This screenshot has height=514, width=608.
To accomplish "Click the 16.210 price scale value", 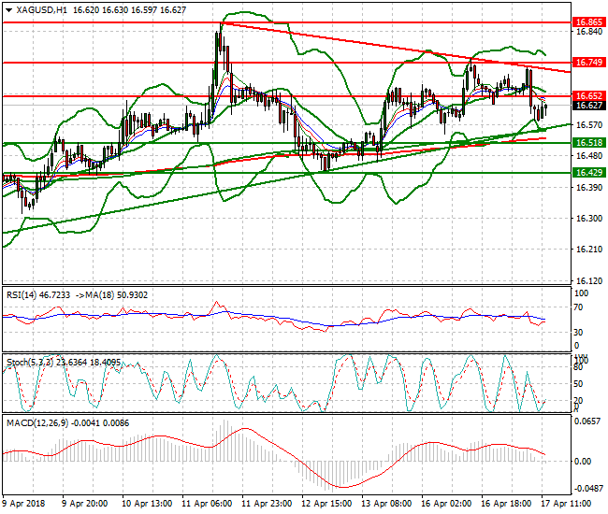I will coord(589,250).
